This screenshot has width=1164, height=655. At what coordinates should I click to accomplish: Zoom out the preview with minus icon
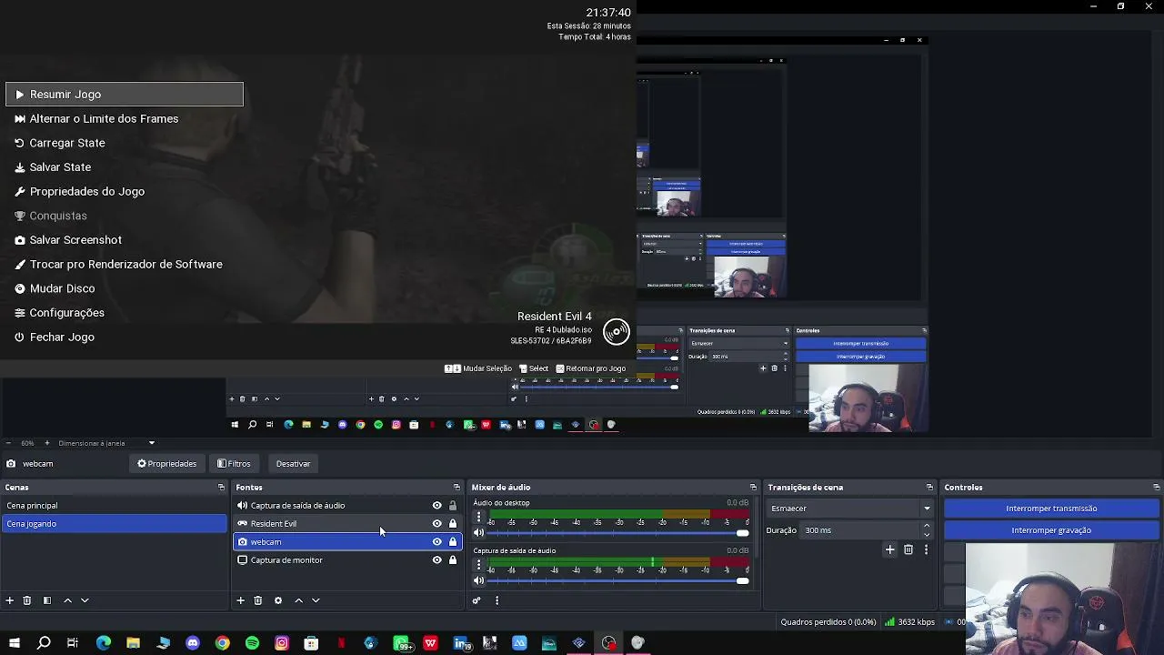tap(8, 443)
